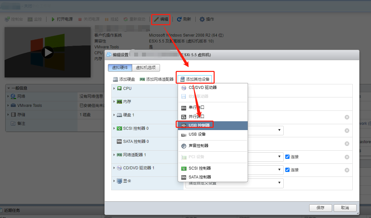
Task: Click the Restart toolbar item
Action: point(134,19)
